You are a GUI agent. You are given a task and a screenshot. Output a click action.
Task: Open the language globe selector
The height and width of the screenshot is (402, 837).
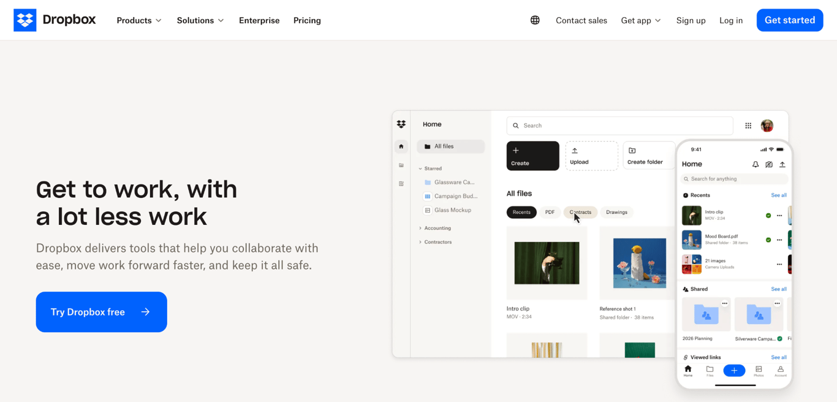point(535,20)
